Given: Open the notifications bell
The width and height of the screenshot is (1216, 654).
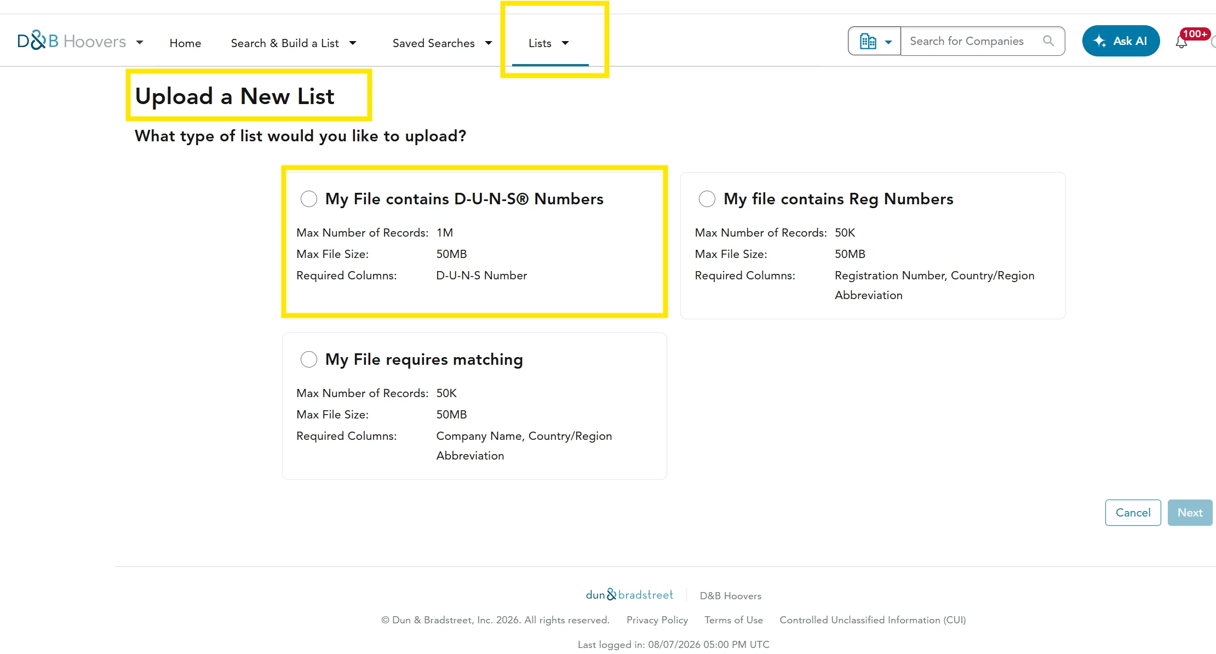Looking at the screenshot, I should 1181,42.
